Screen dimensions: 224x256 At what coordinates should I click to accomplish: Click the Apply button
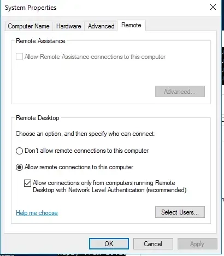coord(197,244)
